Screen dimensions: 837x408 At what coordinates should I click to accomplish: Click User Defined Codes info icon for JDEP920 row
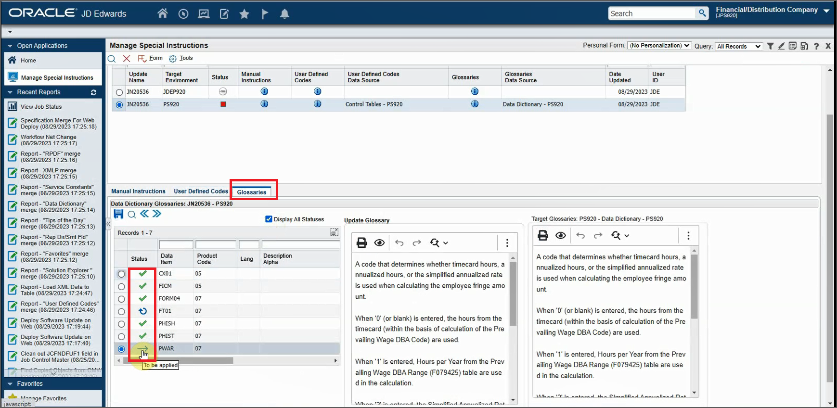click(317, 91)
